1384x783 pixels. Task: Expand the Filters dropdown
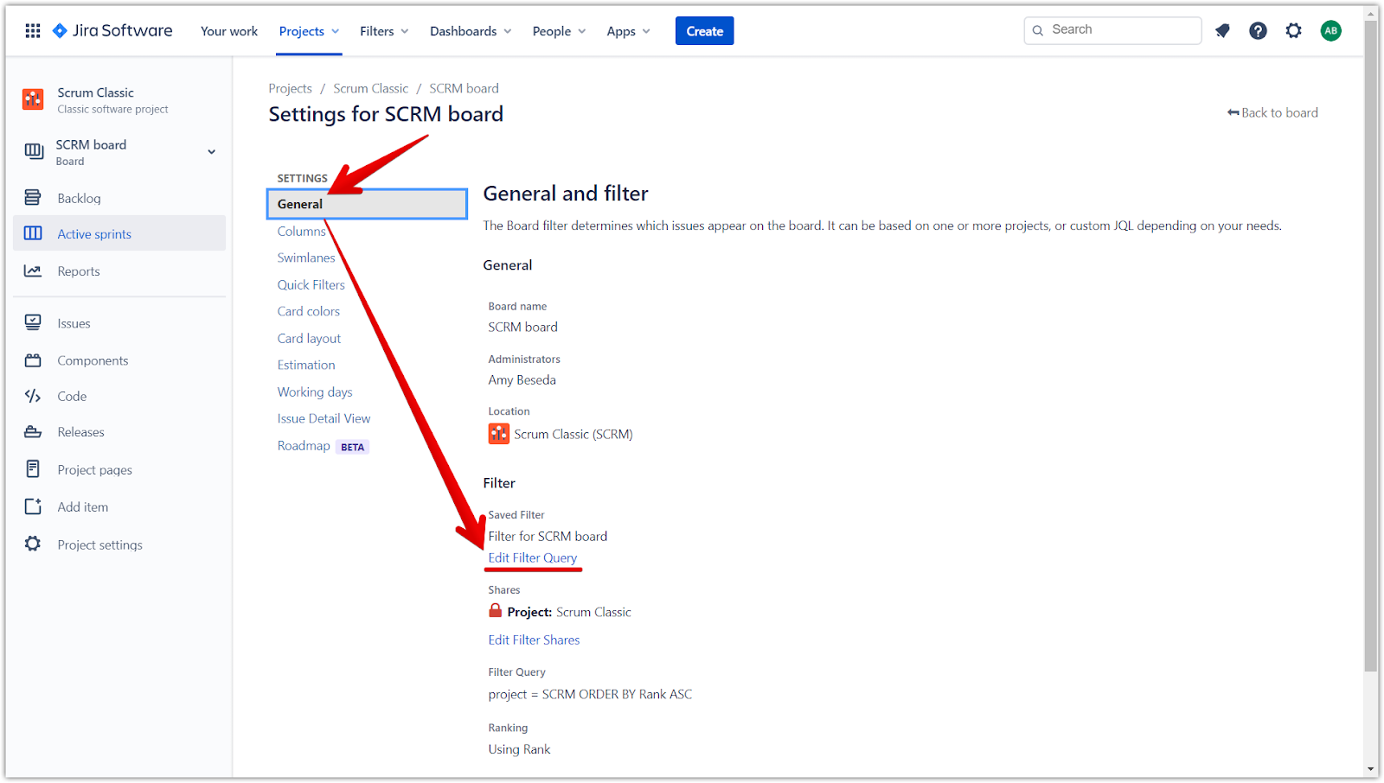[x=384, y=31]
